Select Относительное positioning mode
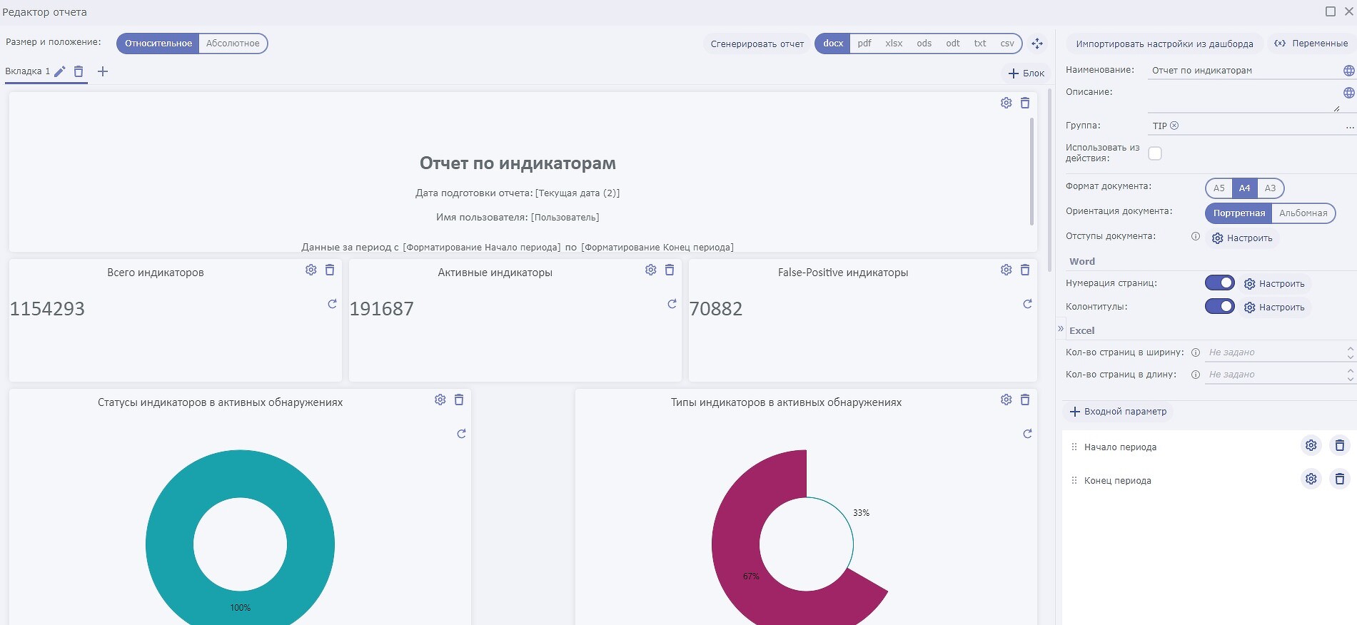Screen dimensions: 1357x625 click(x=158, y=44)
